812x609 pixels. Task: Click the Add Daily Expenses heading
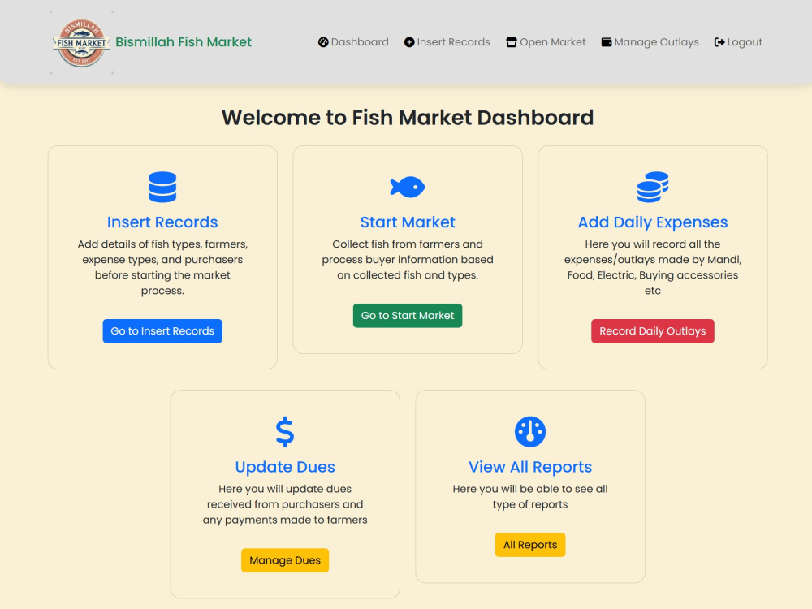[653, 222]
